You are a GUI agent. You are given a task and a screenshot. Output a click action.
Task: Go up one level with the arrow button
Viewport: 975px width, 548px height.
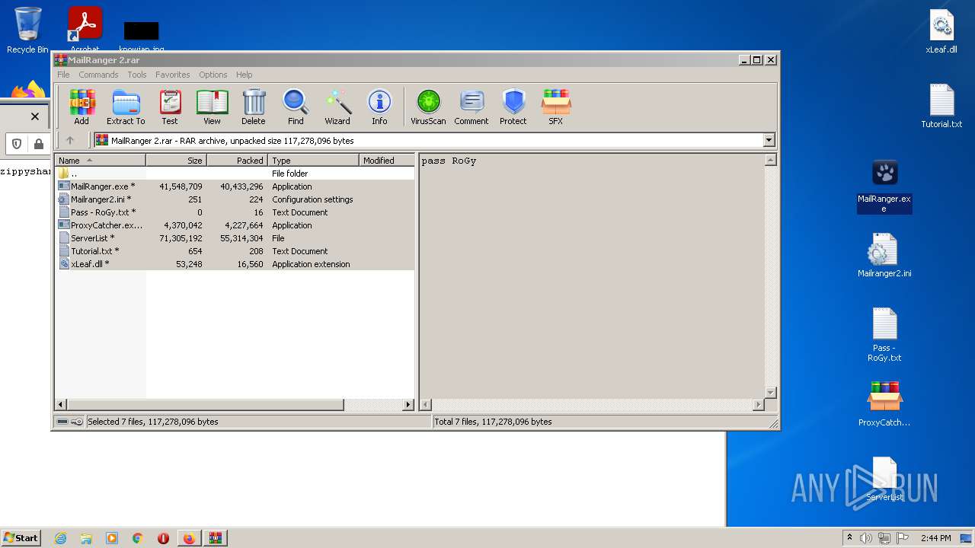coord(70,140)
